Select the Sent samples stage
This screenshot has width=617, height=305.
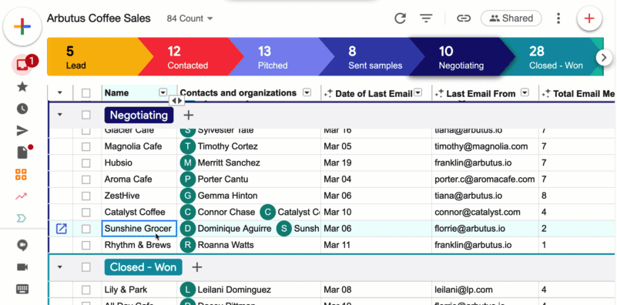(372, 57)
